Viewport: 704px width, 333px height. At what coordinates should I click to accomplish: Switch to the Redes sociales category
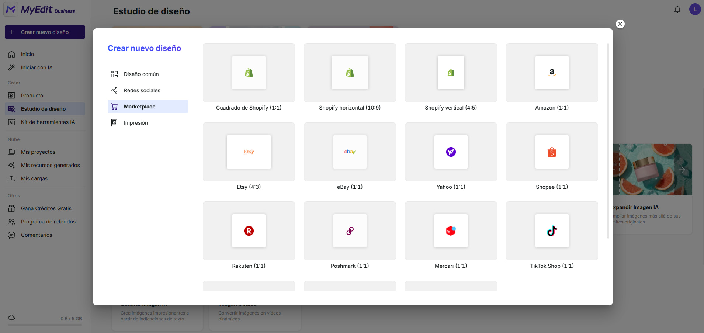pyautogui.click(x=148, y=90)
